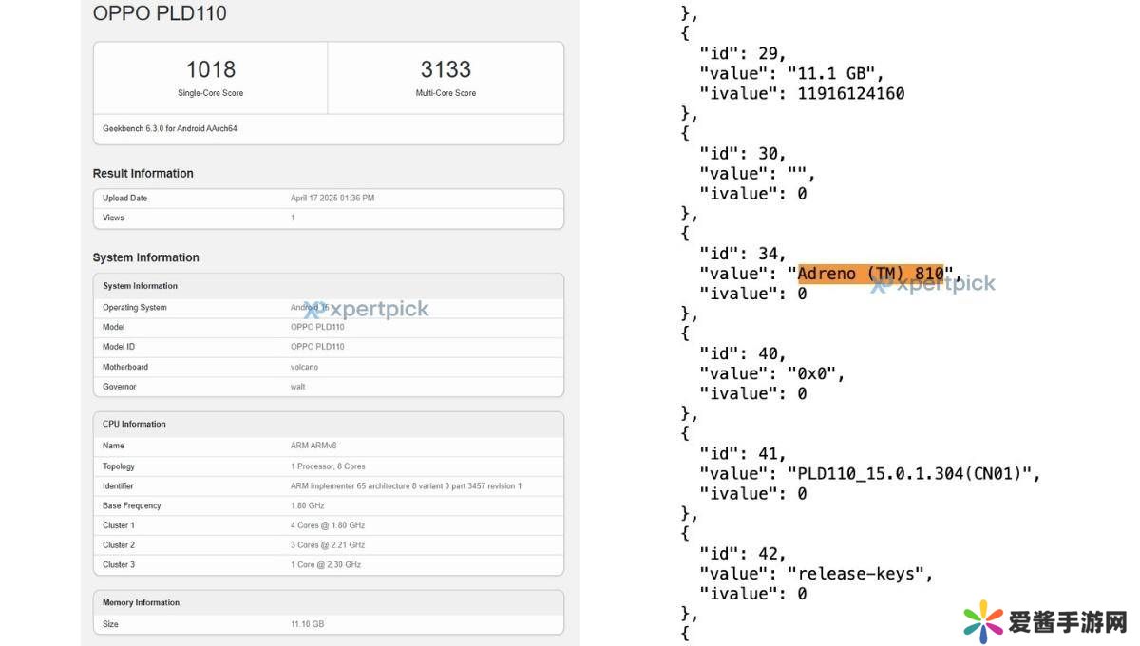This screenshot has height=646, width=1140.
Task: Click the 11.1 GB JSON value
Action: pos(836,73)
